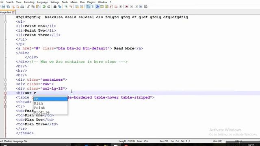Click the length : 10,936 status entry
260x146 pixels.
click(127, 141)
